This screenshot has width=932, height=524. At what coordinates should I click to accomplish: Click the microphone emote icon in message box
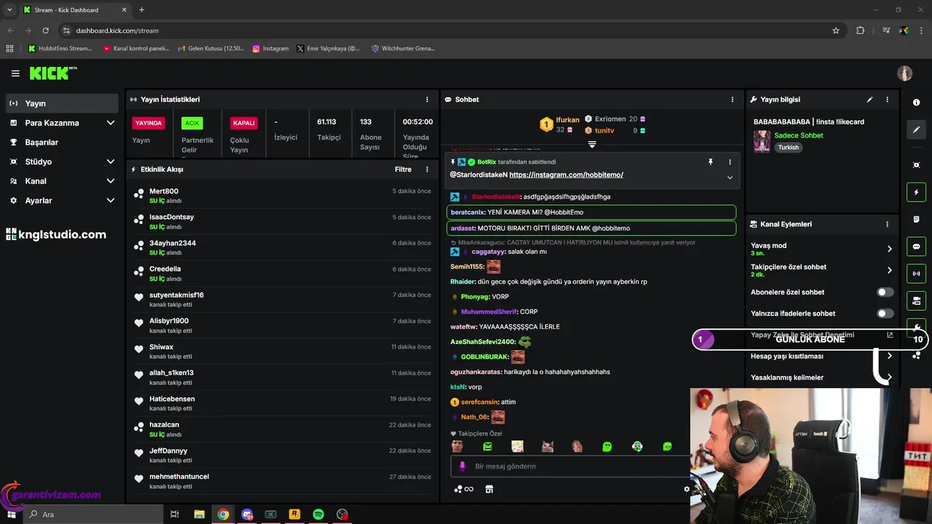[x=462, y=467]
